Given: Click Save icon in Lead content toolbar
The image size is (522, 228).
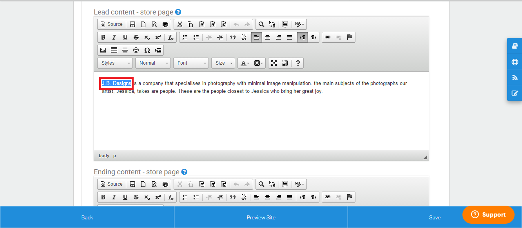Looking at the screenshot, I should (132, 24).
